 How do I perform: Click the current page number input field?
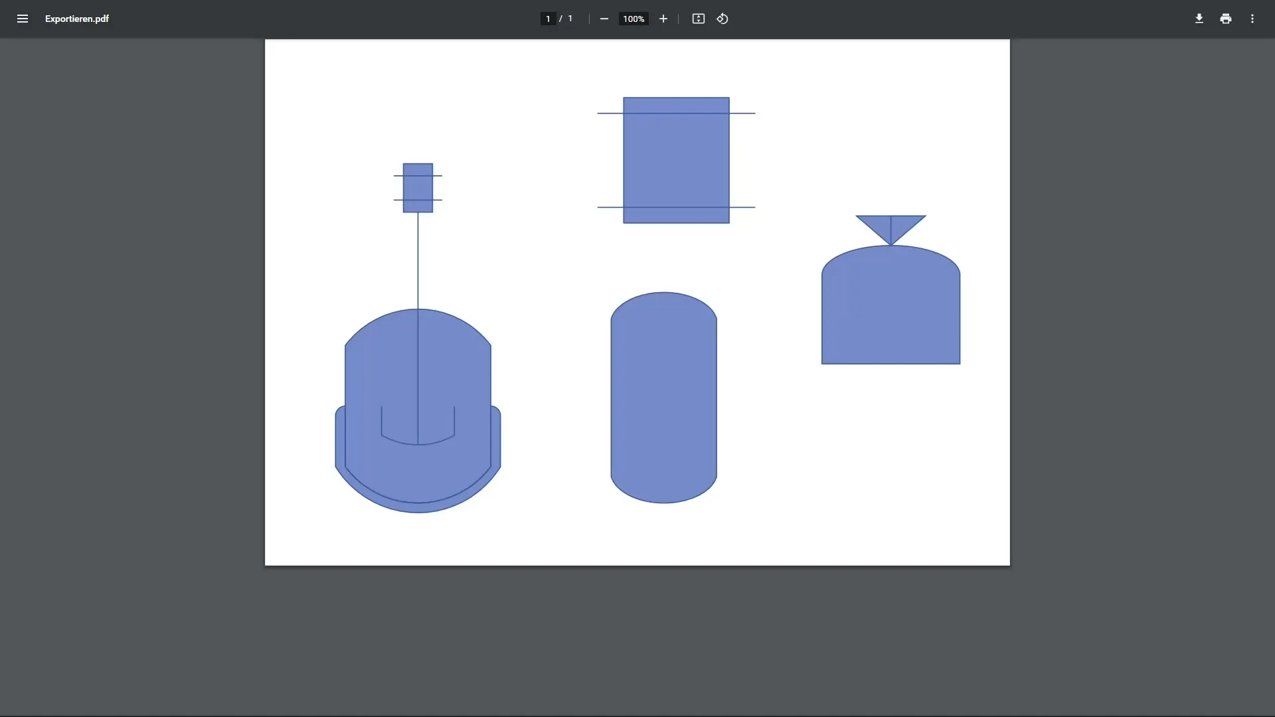[x=547, y=19]
